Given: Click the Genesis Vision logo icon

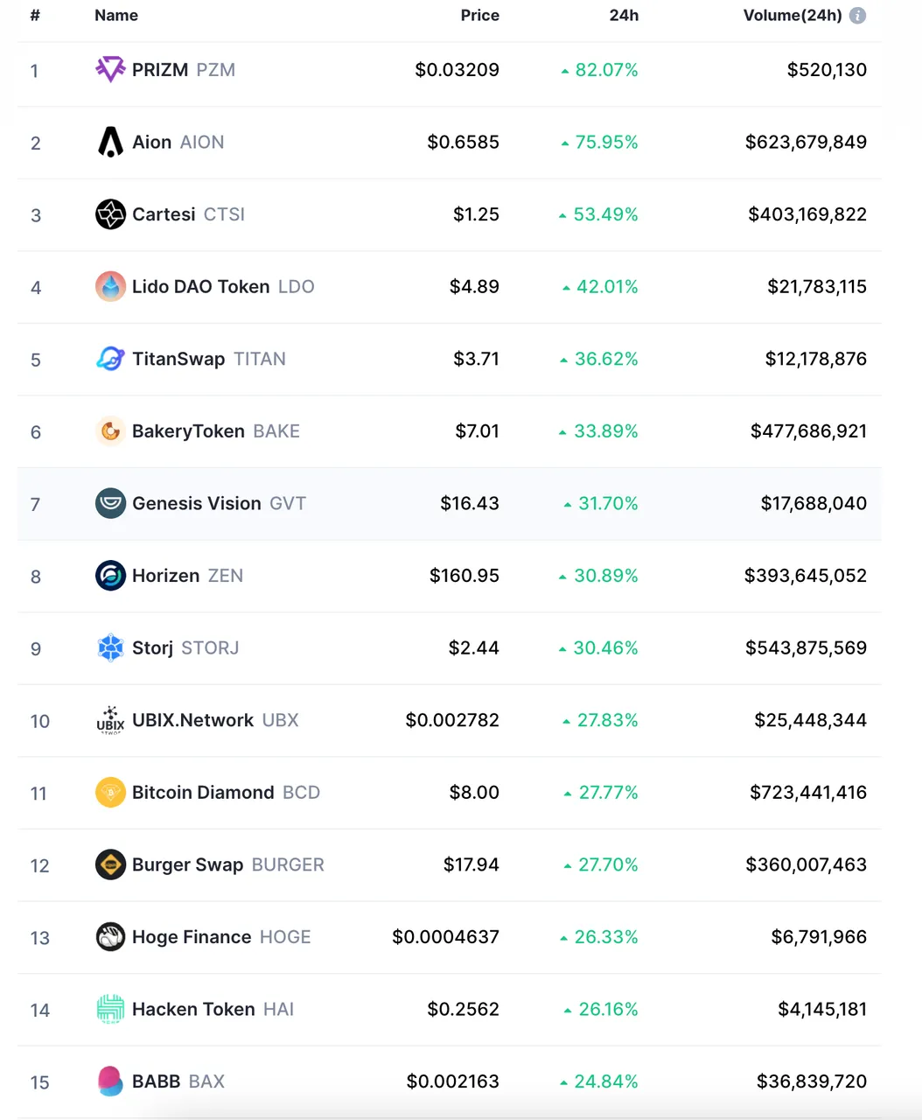Looking at the screenshot, I should (110, 503).
